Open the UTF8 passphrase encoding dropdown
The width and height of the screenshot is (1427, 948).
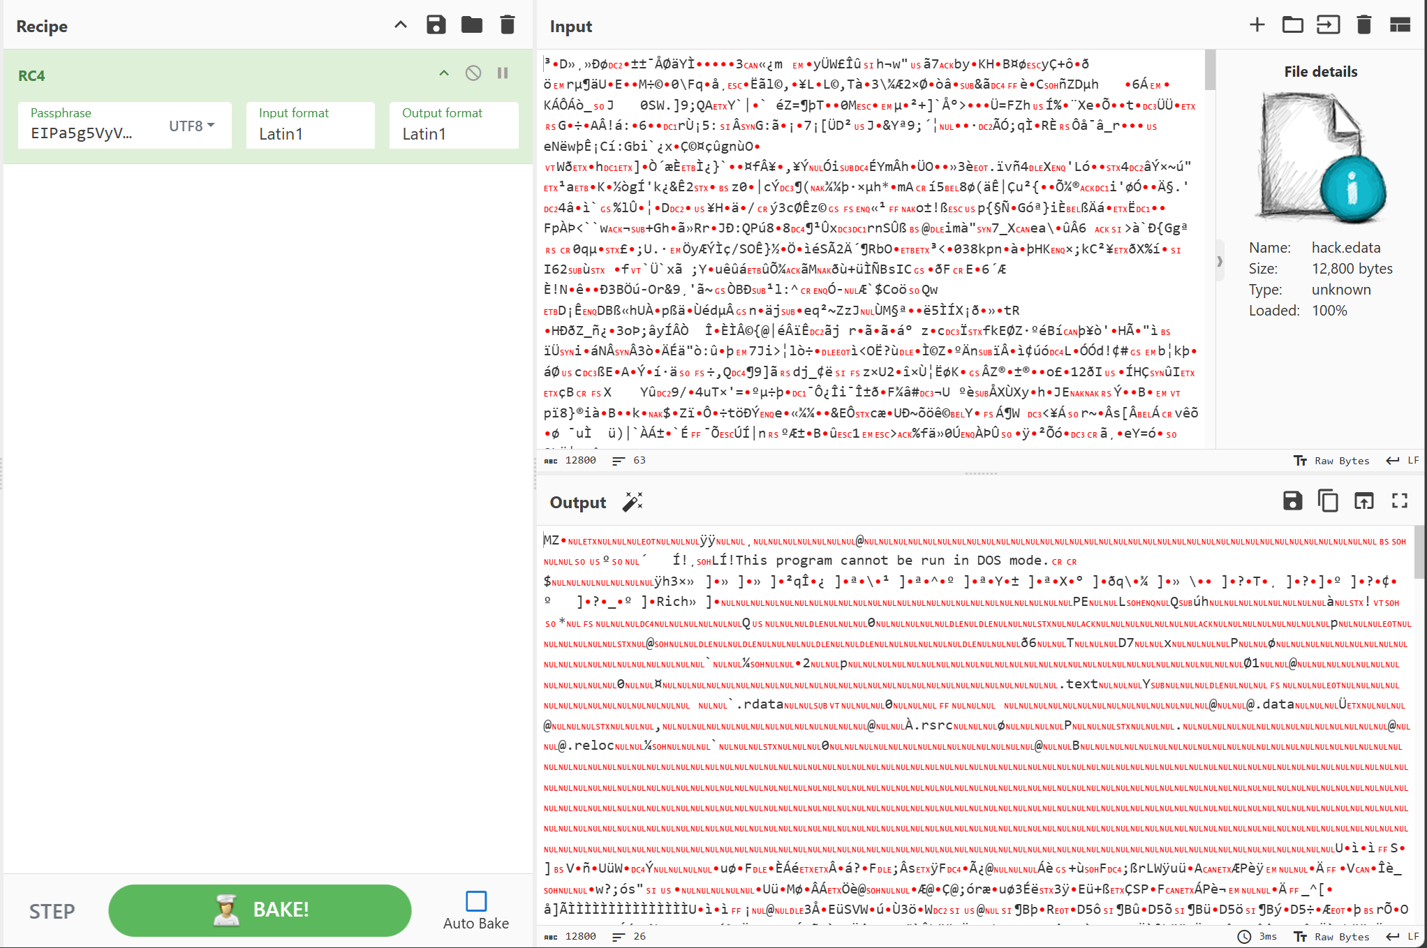[x=192, y=126]
